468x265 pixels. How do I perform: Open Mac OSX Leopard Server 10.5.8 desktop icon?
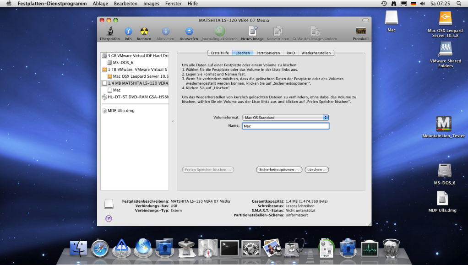(445, 18)
